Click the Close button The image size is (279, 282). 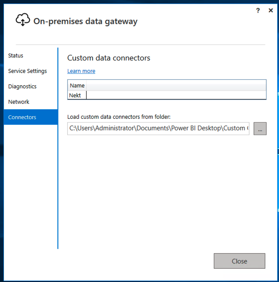pos(240,261)
